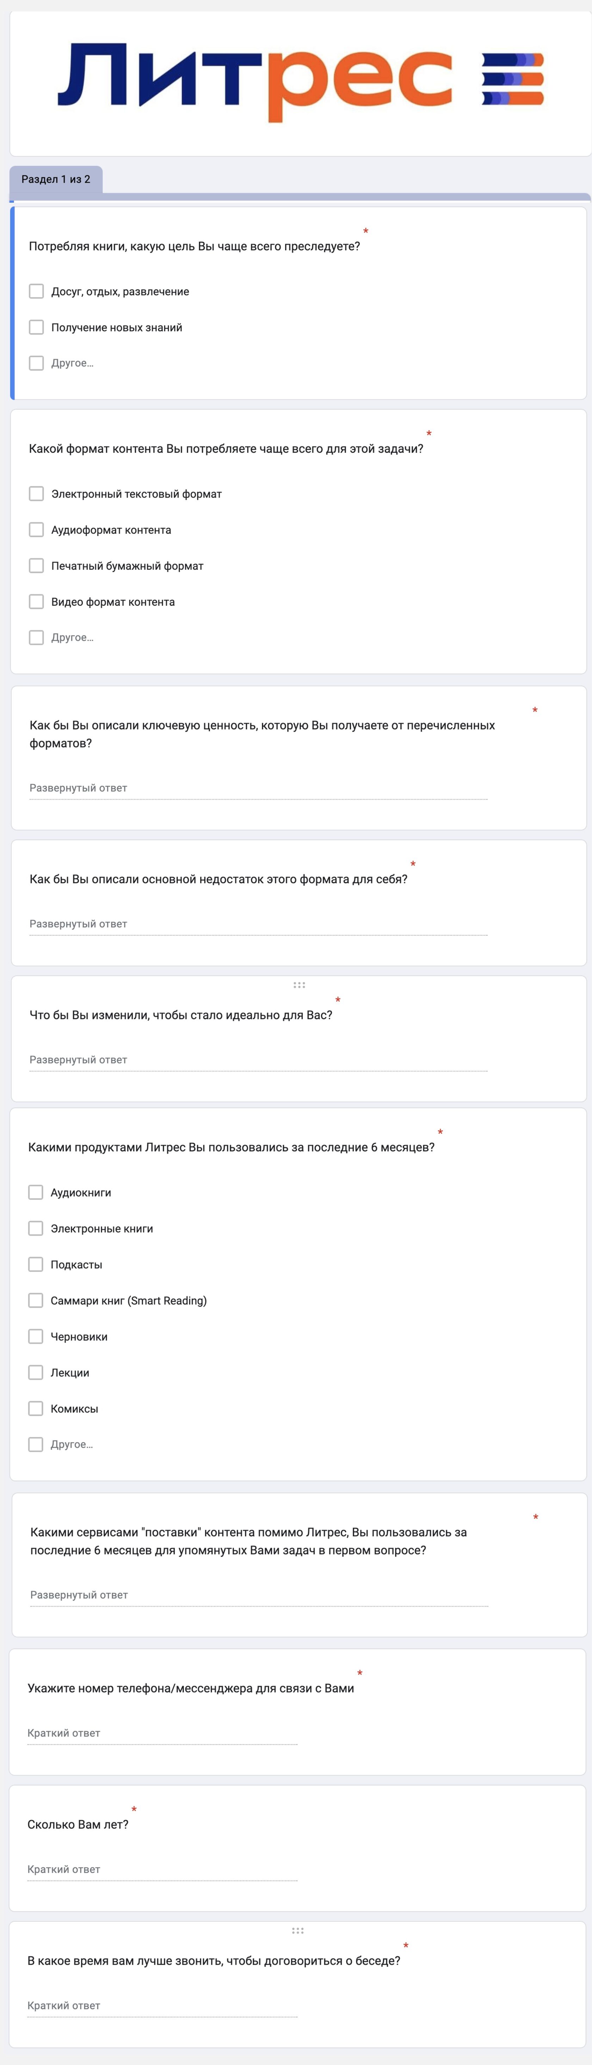Grab the drag handle above the Что бы Вы изменили question
Screen dimensions: 592x2065
click(299, 985)
